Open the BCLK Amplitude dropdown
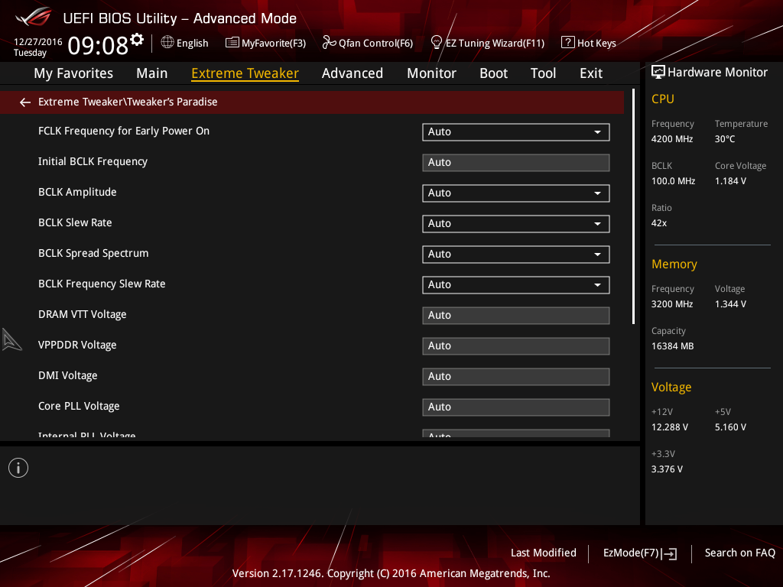 pyautogui.click(x=516, y=193)
